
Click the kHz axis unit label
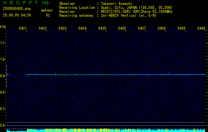tap(3, 27)
